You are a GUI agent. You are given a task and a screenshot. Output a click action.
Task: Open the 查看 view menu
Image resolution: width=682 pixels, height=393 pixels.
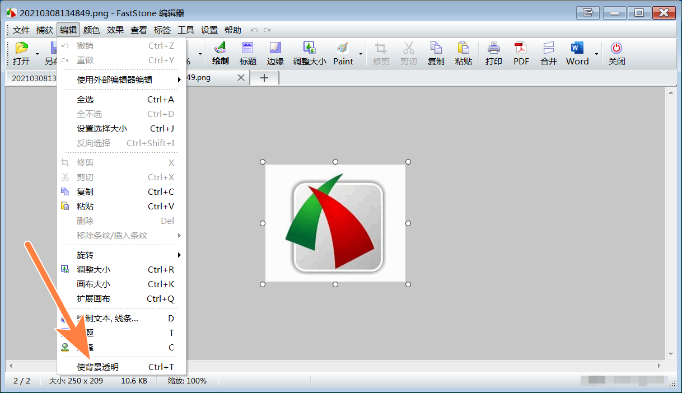[x=139, y=30]
